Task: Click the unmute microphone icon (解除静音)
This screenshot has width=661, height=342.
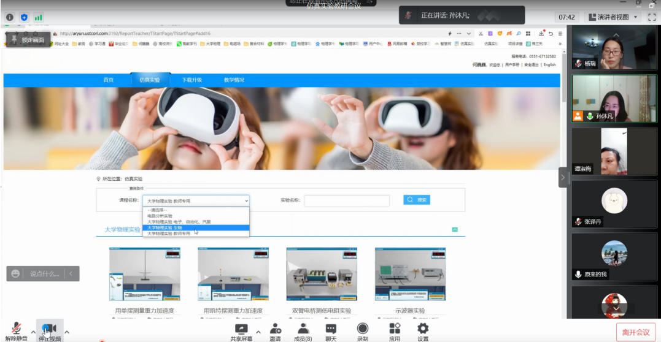Action: coord(16,329)
